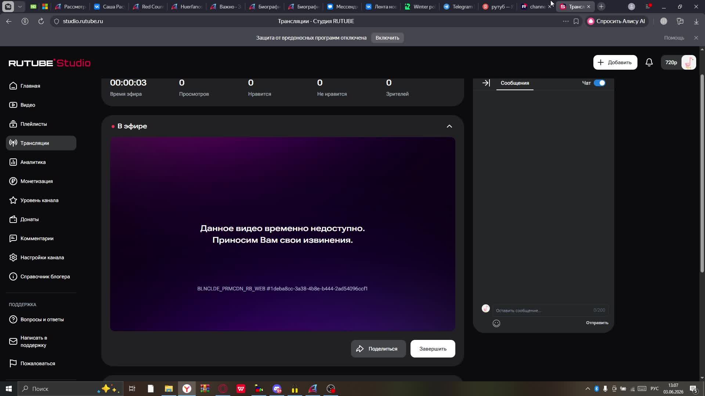Click Написать в поддержку

tap(41, 341)
